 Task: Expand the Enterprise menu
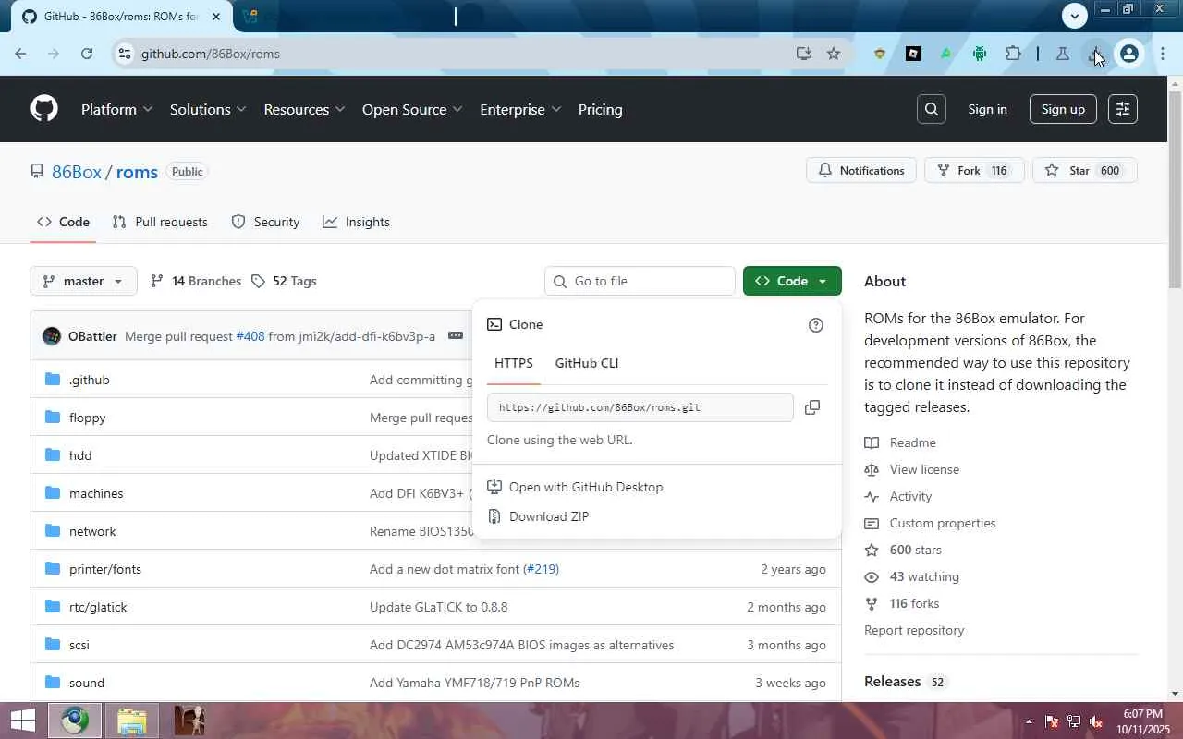(520, 109)
